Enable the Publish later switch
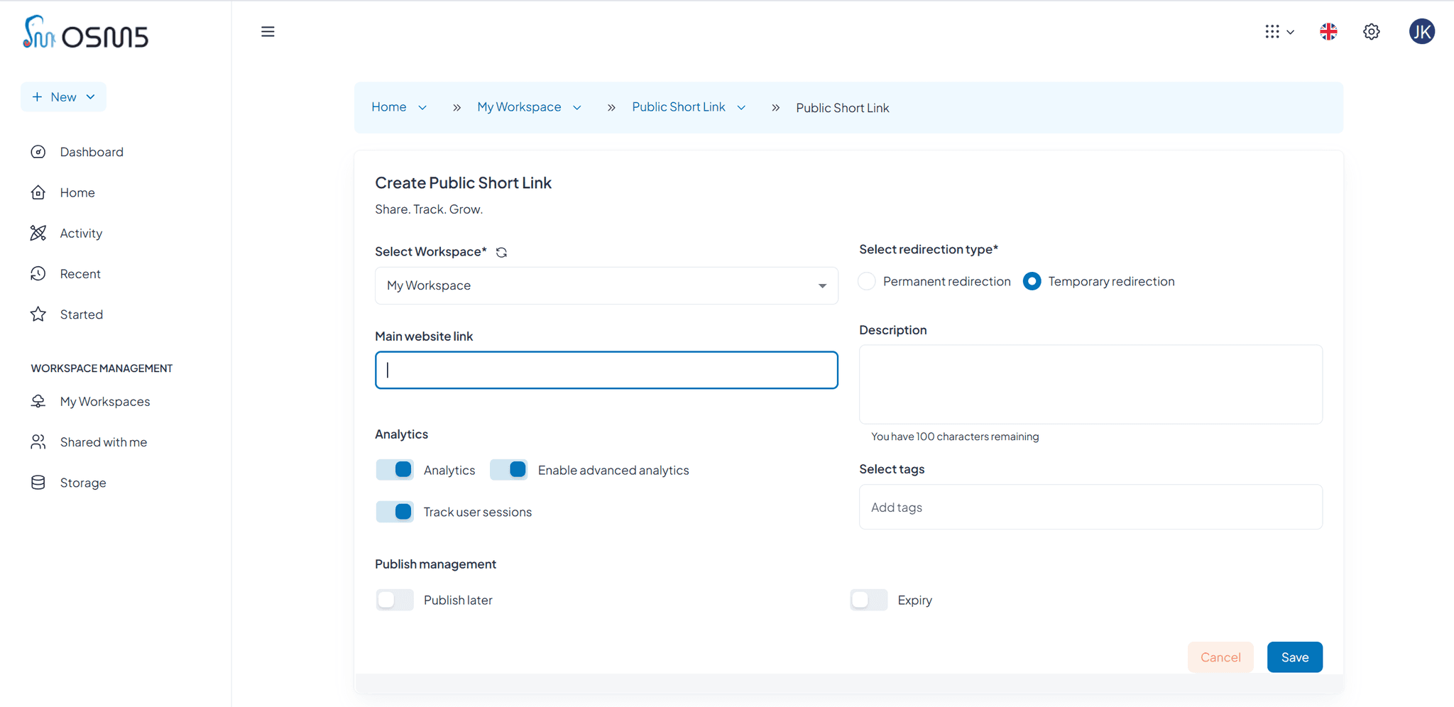 pos(395,600)
